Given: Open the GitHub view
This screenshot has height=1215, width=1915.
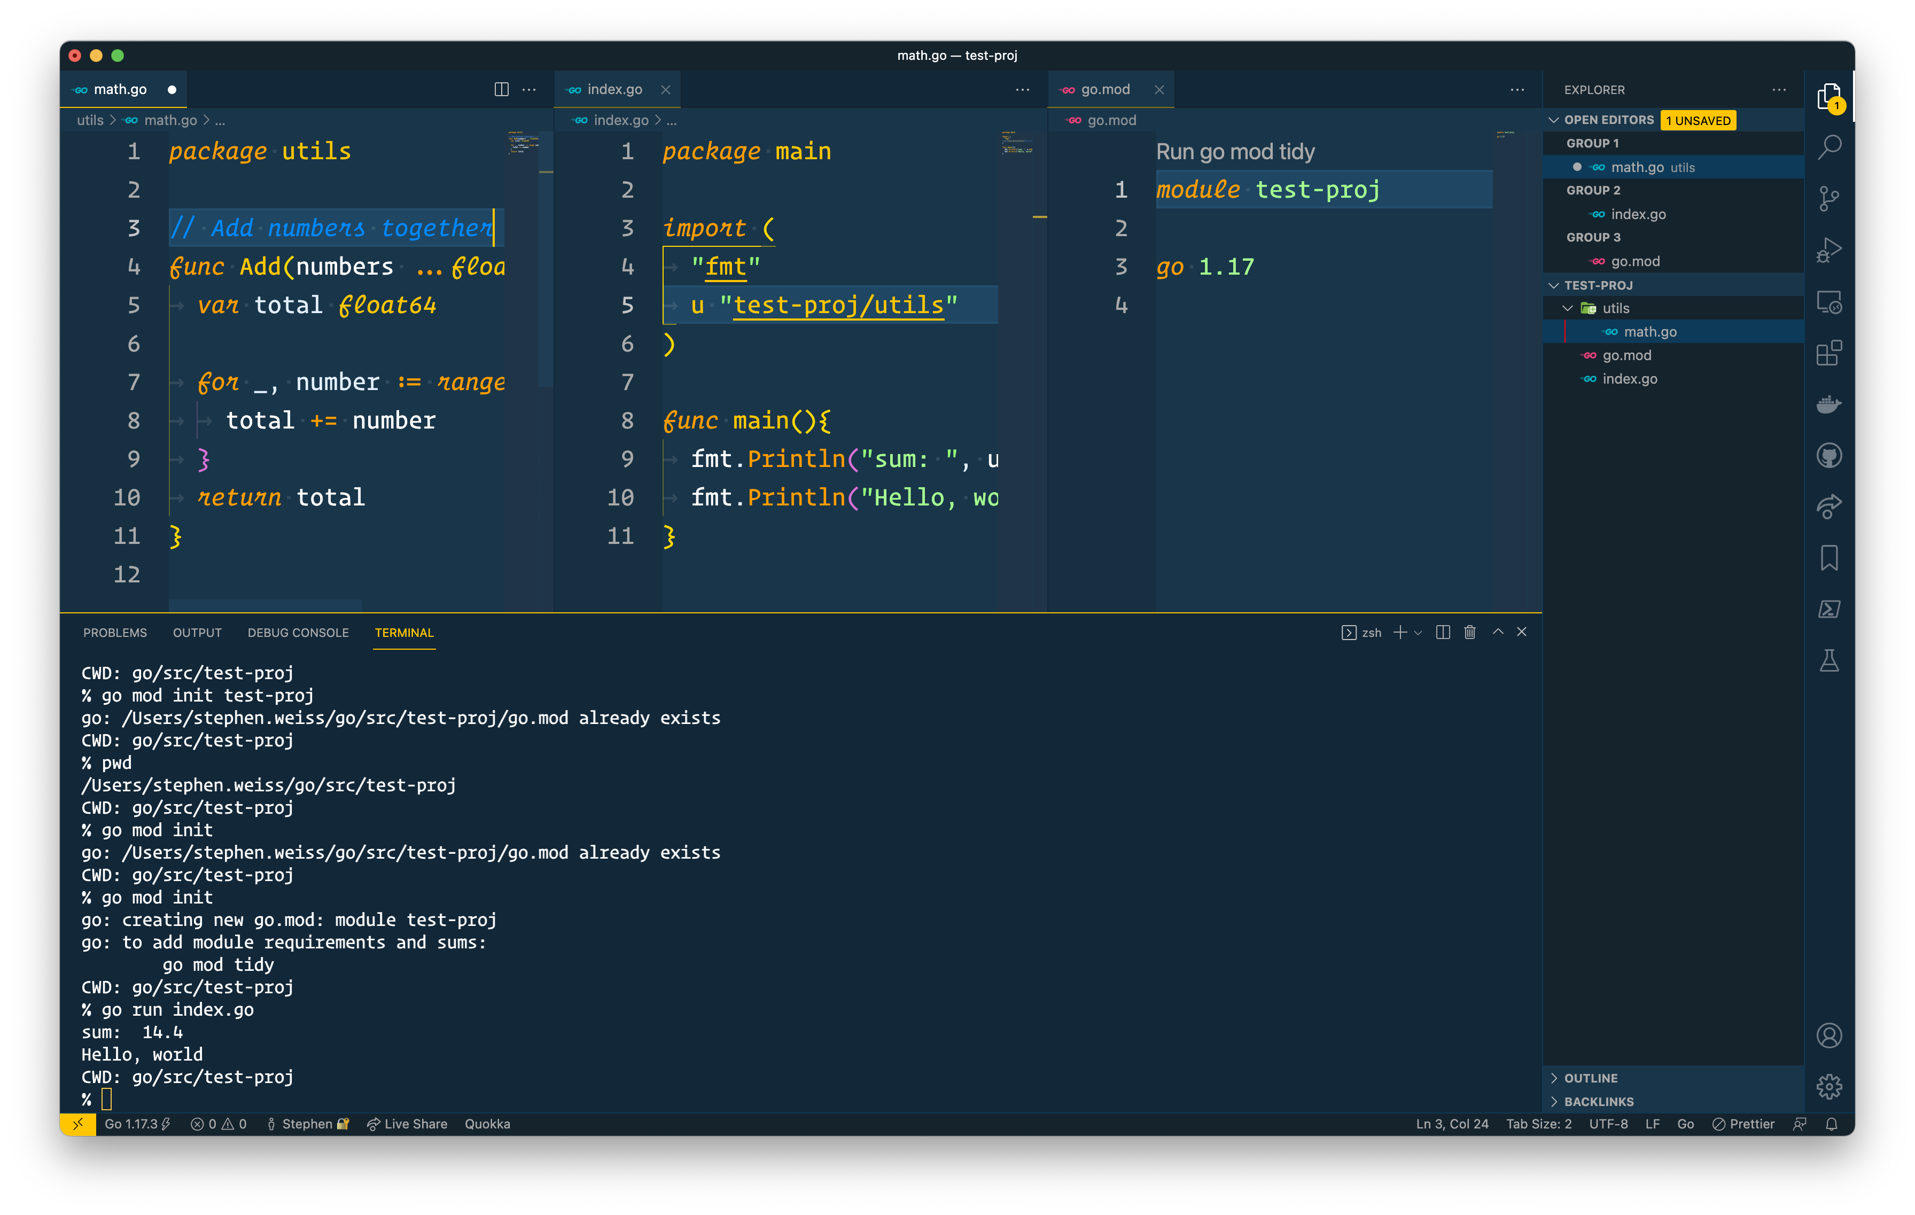Looking at the screenshot, I should click(1828, 456).
